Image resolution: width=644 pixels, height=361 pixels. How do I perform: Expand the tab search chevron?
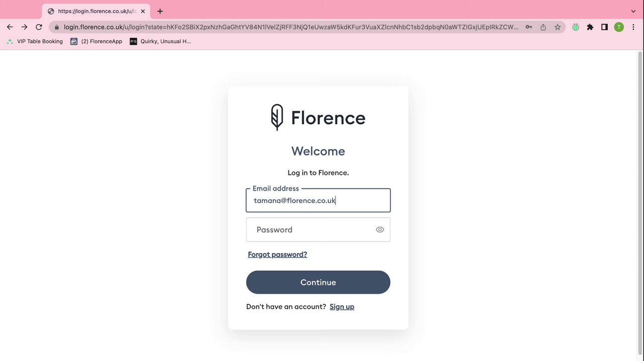[x=633, y=11]
